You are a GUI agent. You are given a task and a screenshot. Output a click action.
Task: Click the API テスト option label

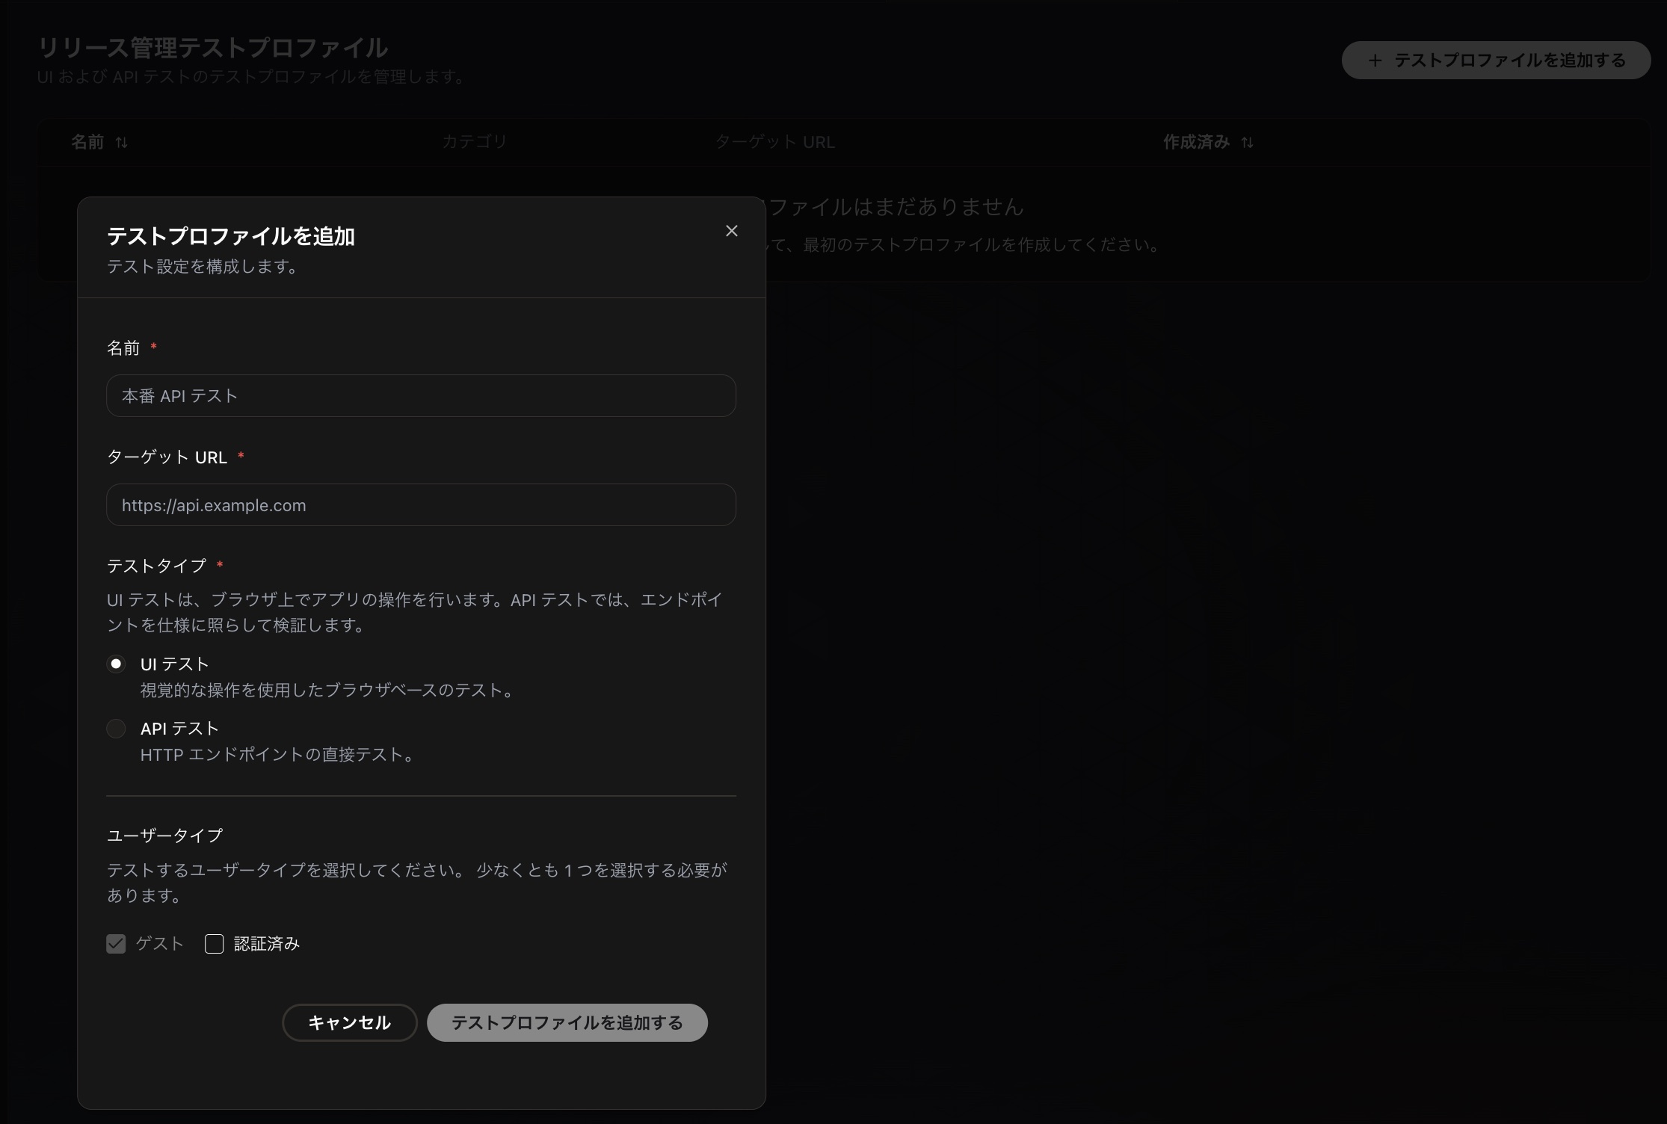point(180,729)
